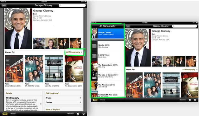Screen dimensions: 199x116
Task: Show more photos with the portrait chevron arrow
Action: pyautogui.click(x=82, y=43)
